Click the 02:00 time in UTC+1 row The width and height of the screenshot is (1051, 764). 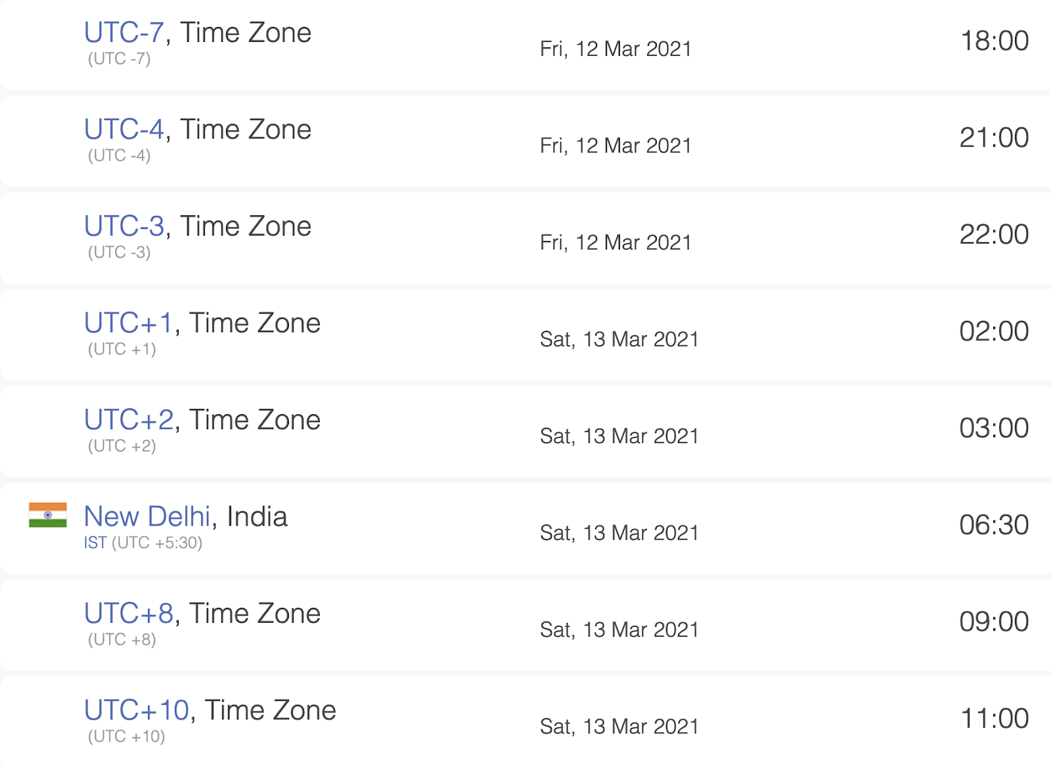pos(994,331)
